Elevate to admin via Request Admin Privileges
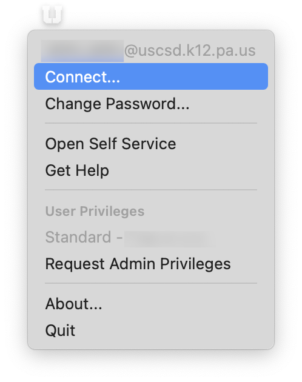 pos(151,264)
